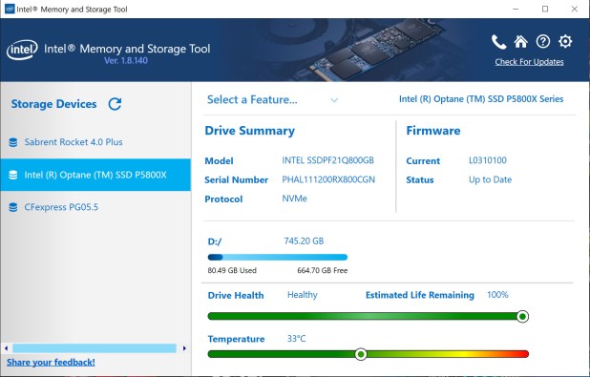Click Intel Optane SSD P5800X Series heading
Image resolution: width=590 pixels, height=377 pixels.
click(x=481, y=99)
